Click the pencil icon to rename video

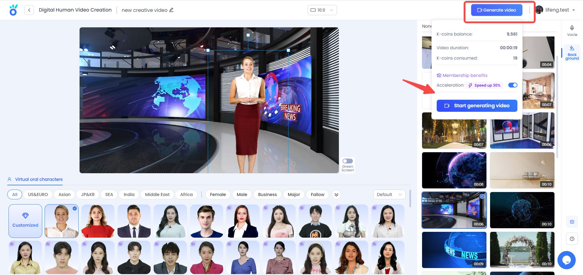pyautogui.click(x=171, y=10)
